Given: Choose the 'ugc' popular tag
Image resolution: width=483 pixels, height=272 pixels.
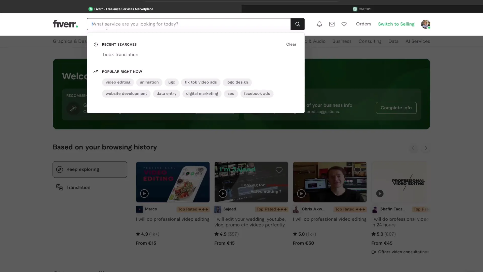Looking at the screenshot, I should click(172, 82).
